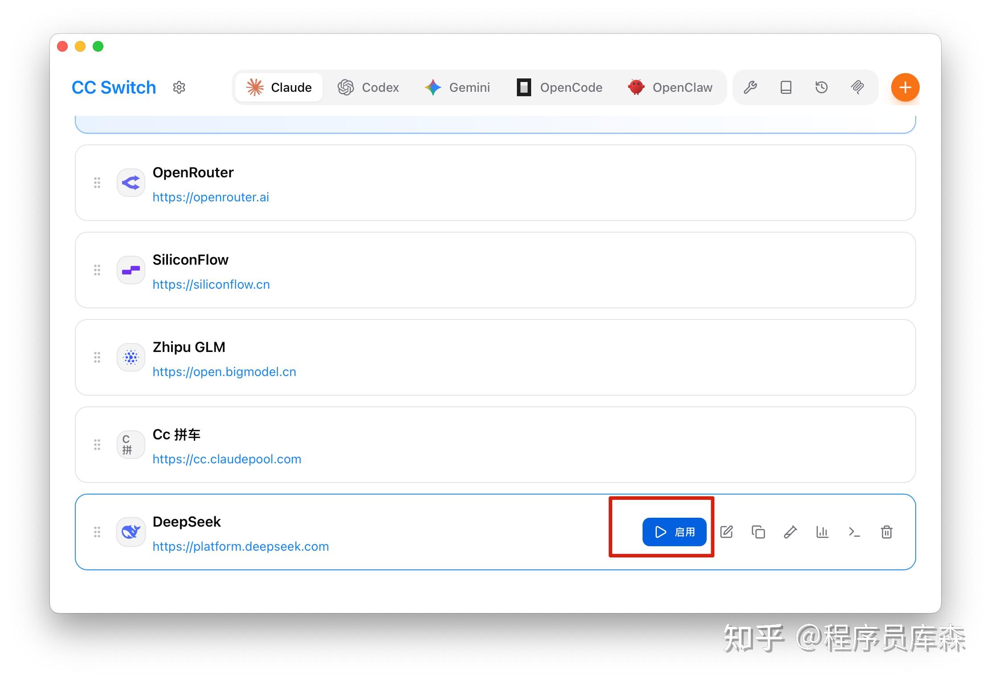Close the CC Switch window
991x679 pixels.
pyautogui.click(x=62, y=46)
